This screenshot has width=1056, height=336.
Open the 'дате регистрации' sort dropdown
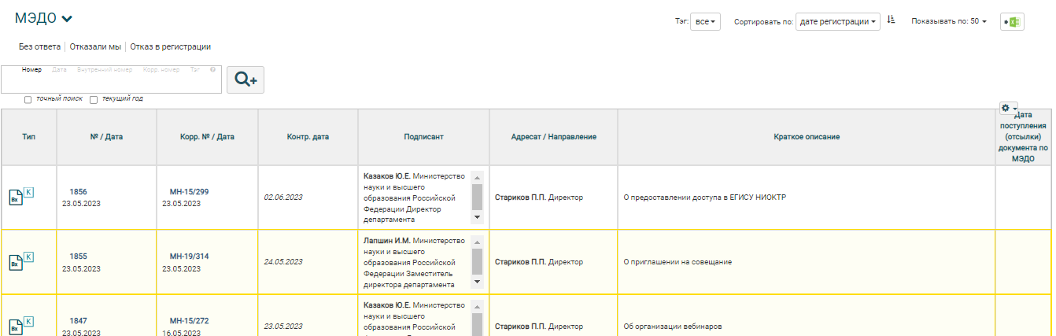[x=837, y=22]
